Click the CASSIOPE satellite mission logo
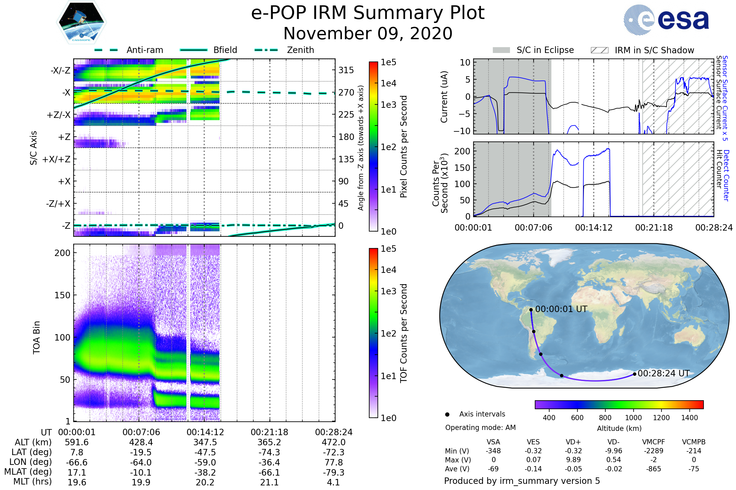736x490 pixels. coord(81,22)
